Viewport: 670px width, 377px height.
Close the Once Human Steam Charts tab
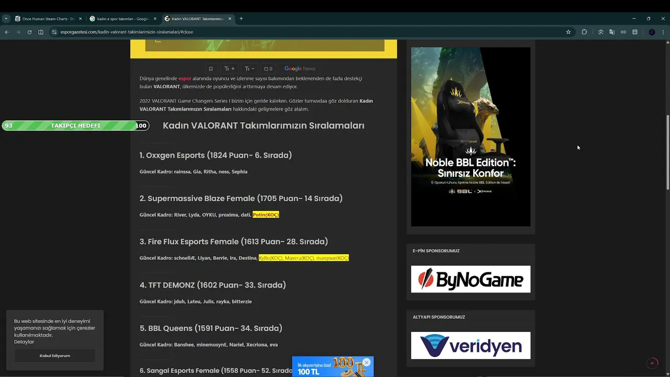coord(80,19)
